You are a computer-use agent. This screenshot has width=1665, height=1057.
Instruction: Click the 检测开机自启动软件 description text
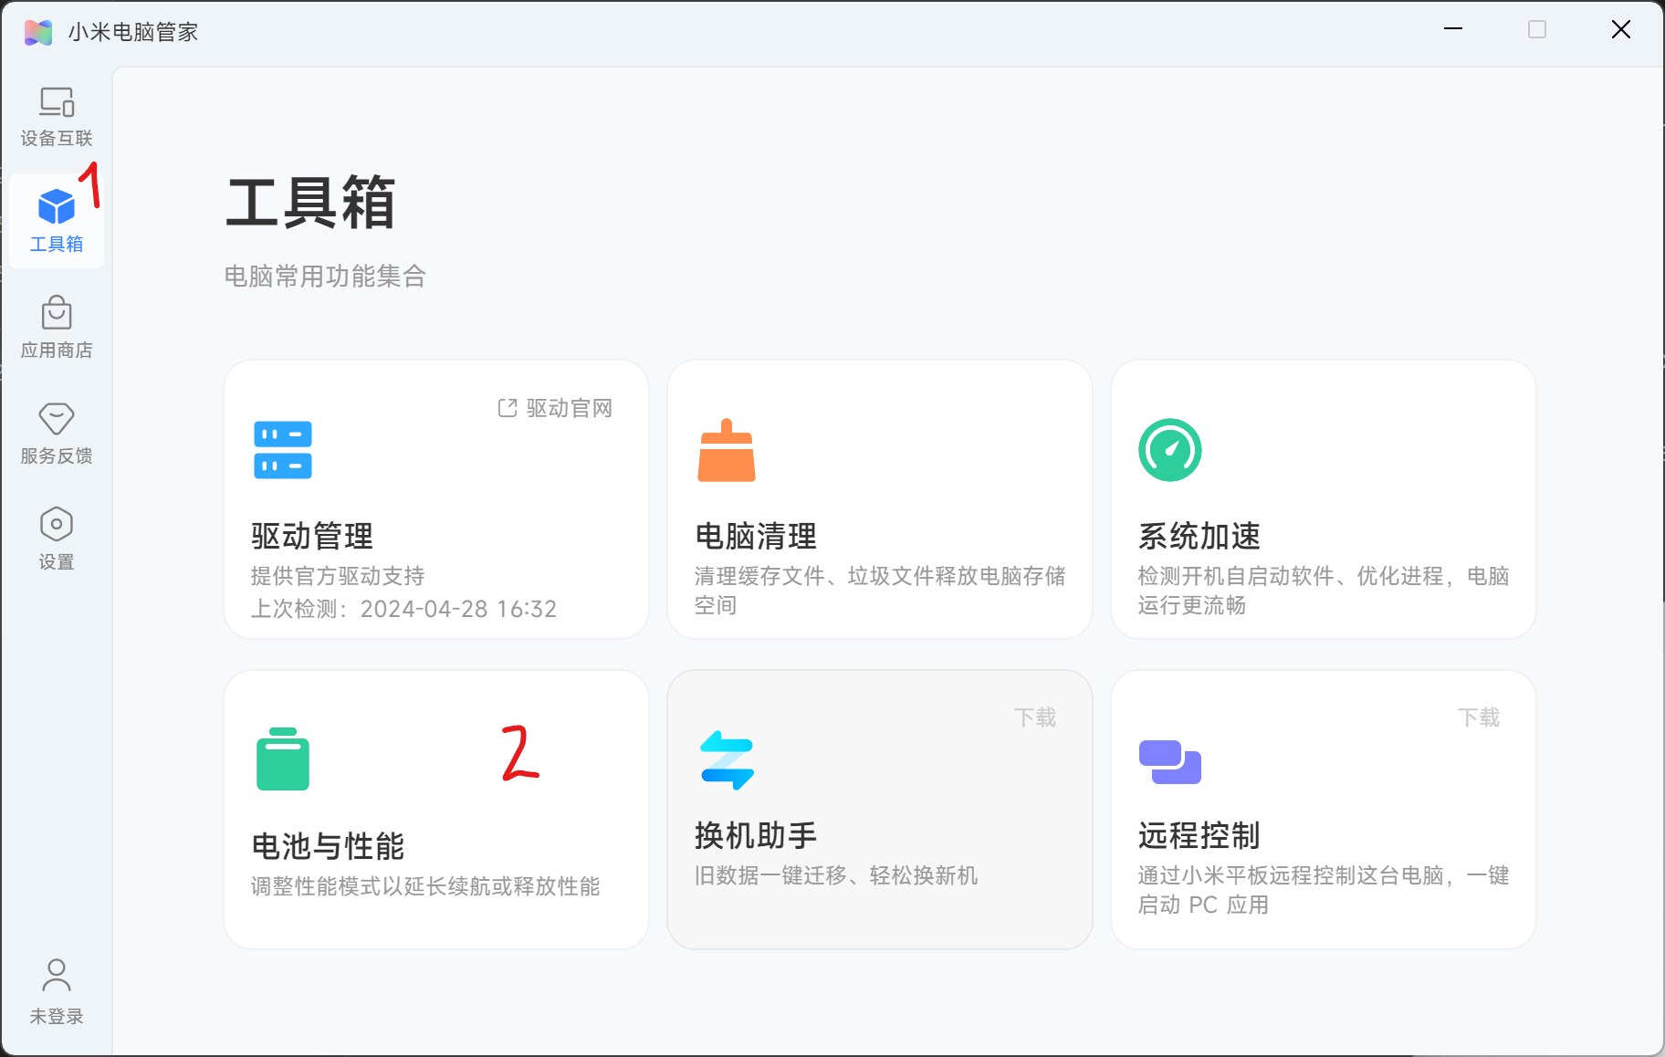[x=1324, y=591]
